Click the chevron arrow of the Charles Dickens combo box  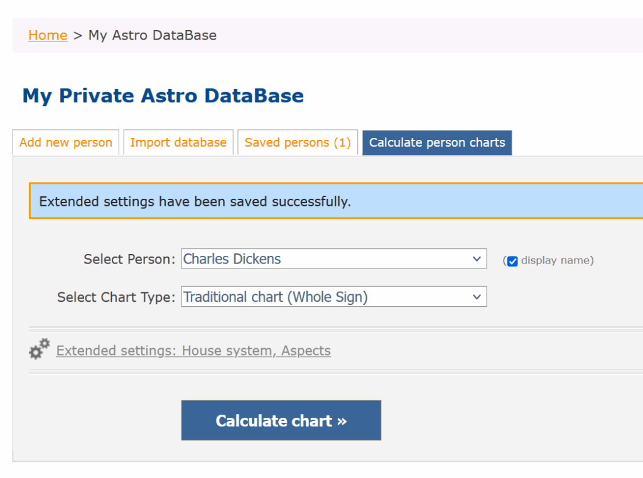pyautogui.click(x=477, y=259)
